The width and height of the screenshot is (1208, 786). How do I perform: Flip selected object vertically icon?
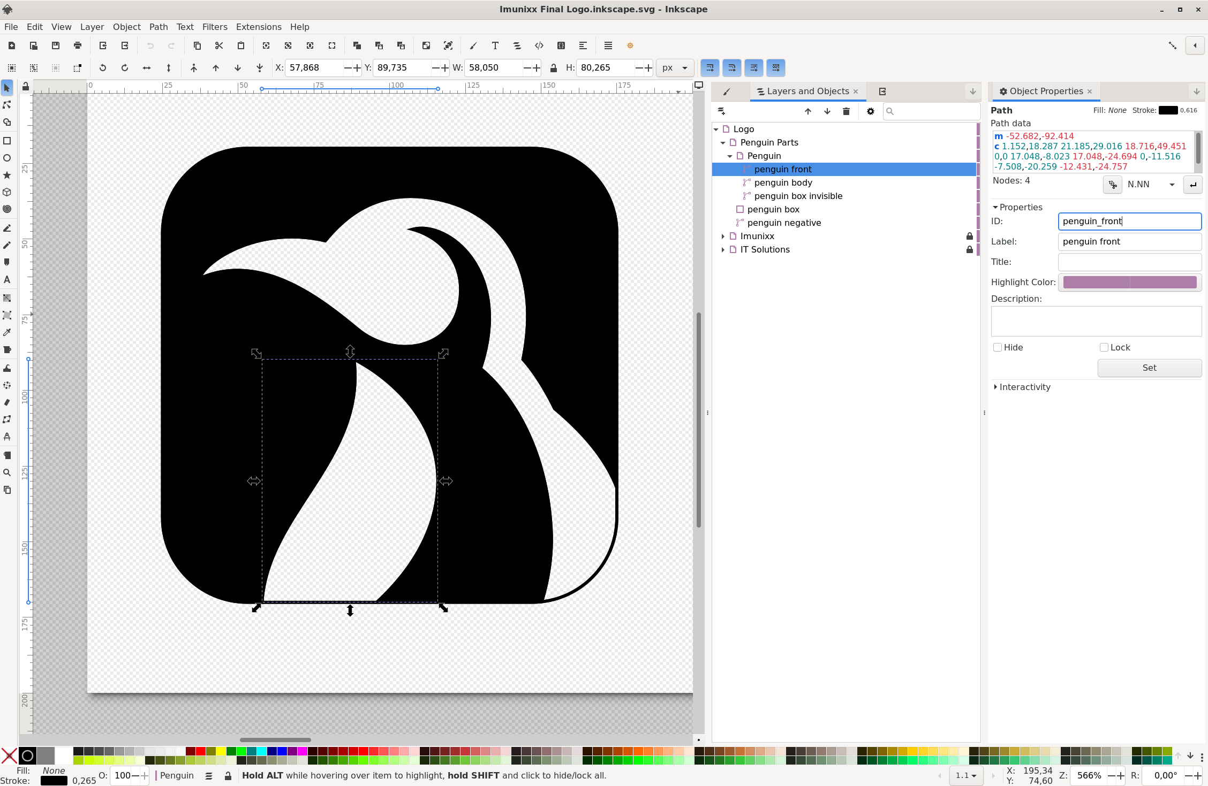click(169, 68)
